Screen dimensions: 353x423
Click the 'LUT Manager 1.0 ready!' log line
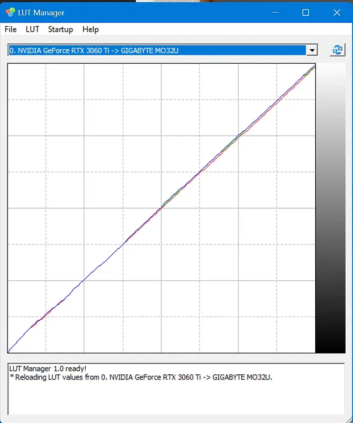coord(48,369)
